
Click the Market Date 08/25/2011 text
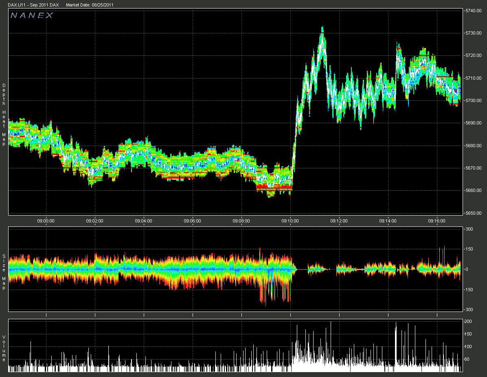click(90, 5)
